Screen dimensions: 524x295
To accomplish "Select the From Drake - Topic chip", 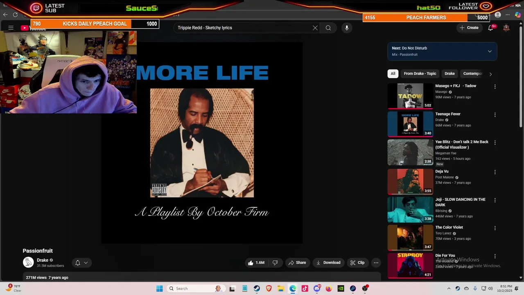I will point(420,74).
